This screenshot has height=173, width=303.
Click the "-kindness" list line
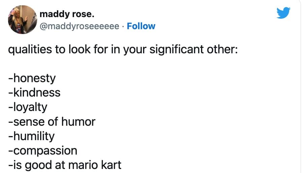coord(34,93)
